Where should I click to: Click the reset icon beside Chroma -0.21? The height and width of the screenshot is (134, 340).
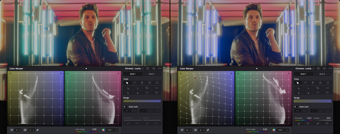click(x=308, y=124)
